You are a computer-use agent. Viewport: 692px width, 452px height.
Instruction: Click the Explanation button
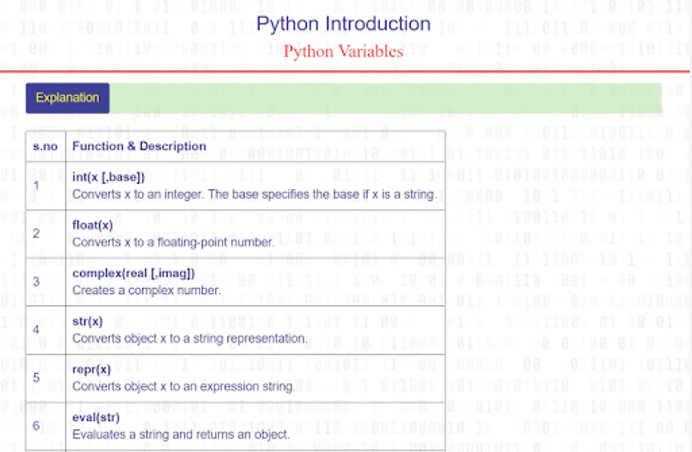click(67, 98)
